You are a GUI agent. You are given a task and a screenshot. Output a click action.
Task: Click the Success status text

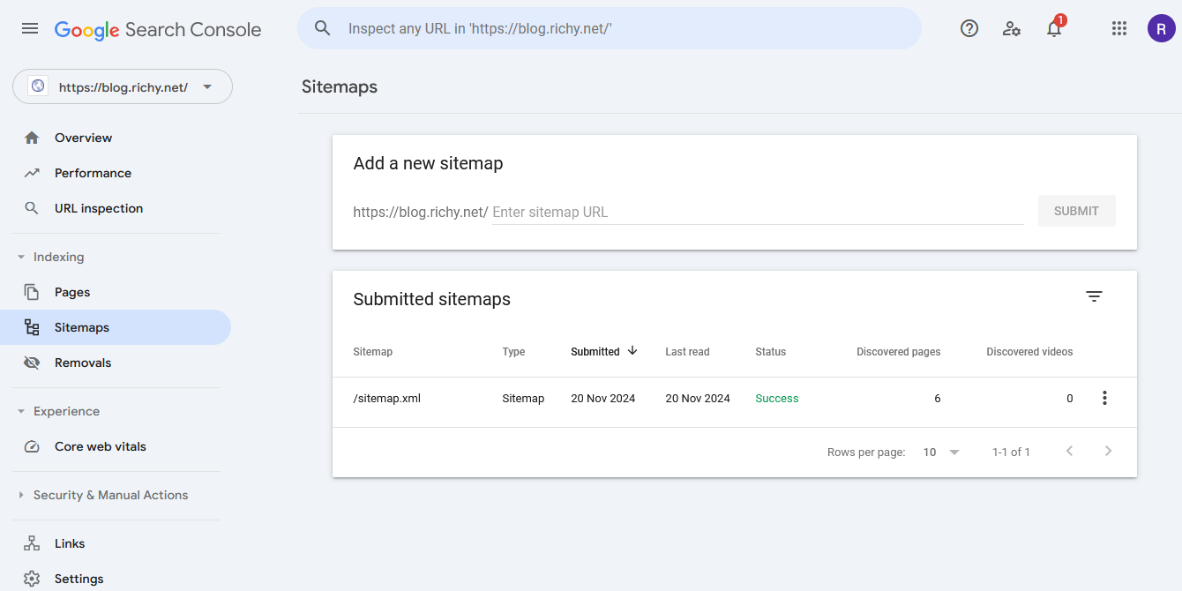click(777, 399)
